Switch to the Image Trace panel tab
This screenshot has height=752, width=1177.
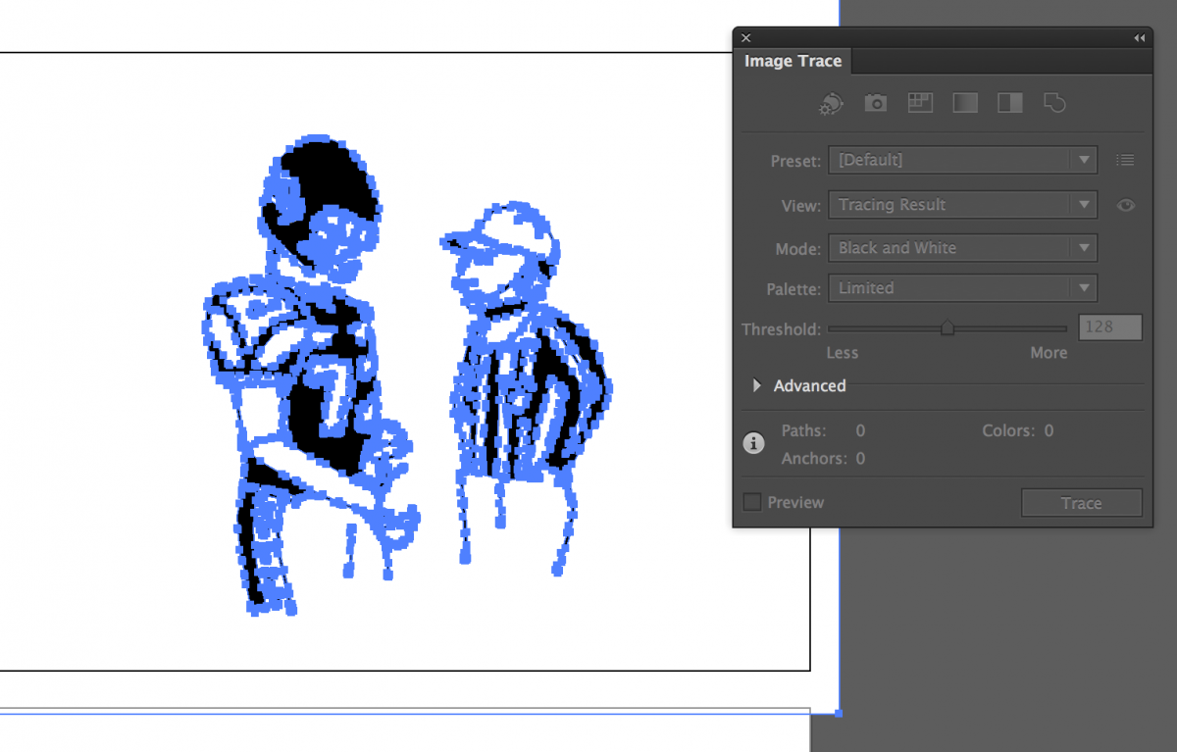(x=793, y=61)
